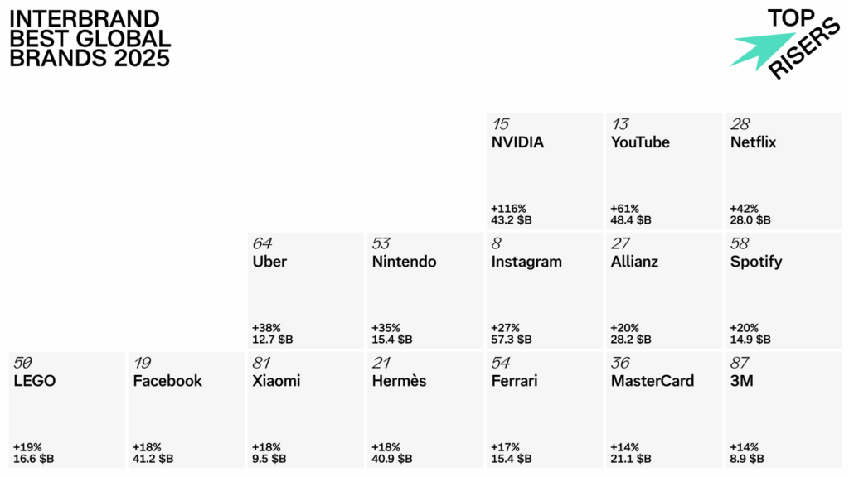Open the Nintendo brand tile
Image resolution: width=849 pixels, height=477 pixels.
point(424,291)
